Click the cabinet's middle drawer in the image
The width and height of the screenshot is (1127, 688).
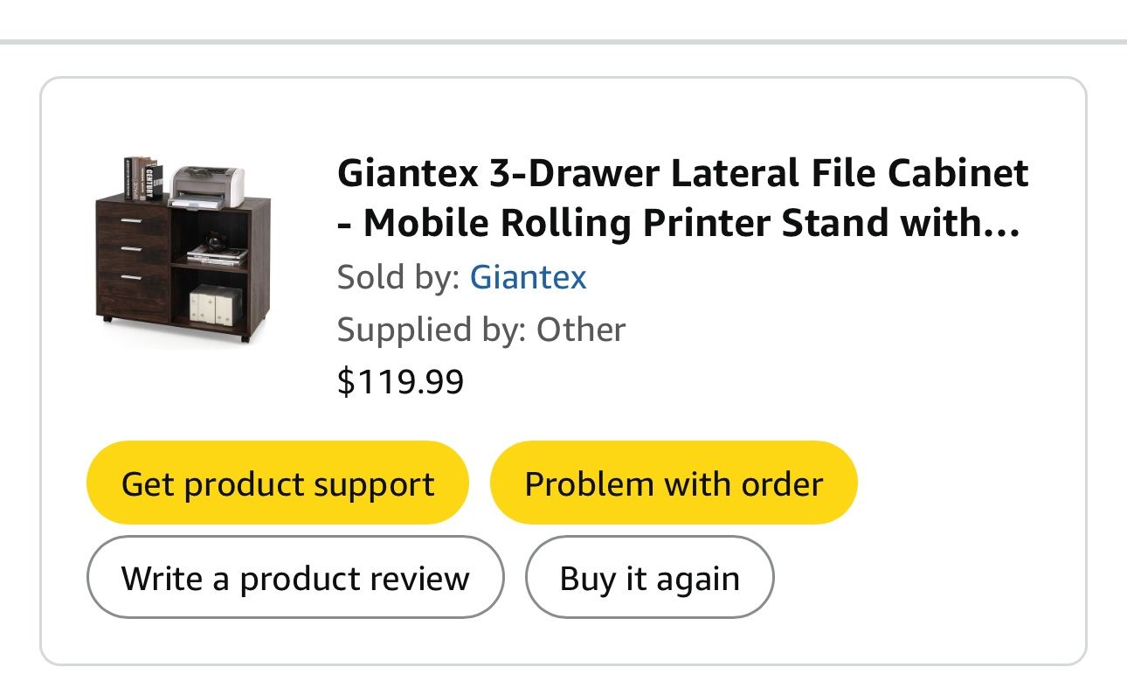[x=131, y=249]
